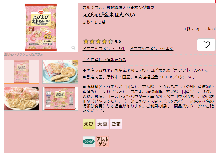Image resolution: width=224 pixels, height=153 pixels.
Task: Open the おすすめコメント:3件 link
Action: (x=104, y=49)
